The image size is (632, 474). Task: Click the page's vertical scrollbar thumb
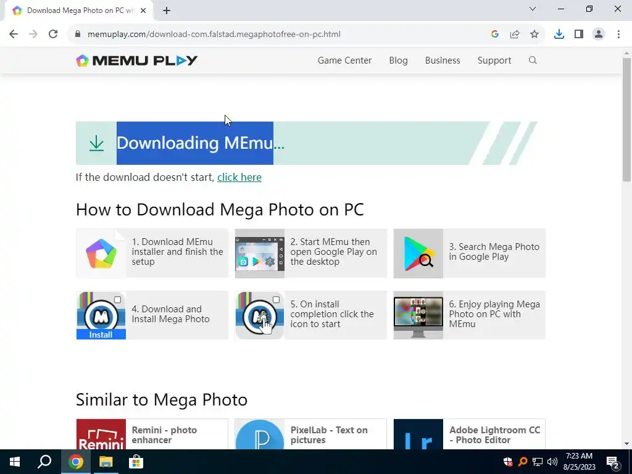626,120
